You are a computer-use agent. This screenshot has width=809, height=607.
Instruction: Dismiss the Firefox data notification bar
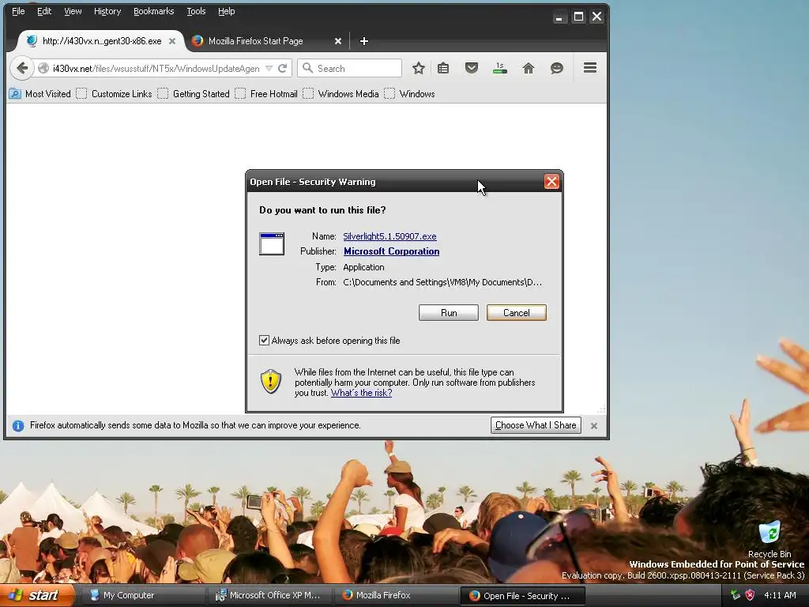[x=594, y=426]
